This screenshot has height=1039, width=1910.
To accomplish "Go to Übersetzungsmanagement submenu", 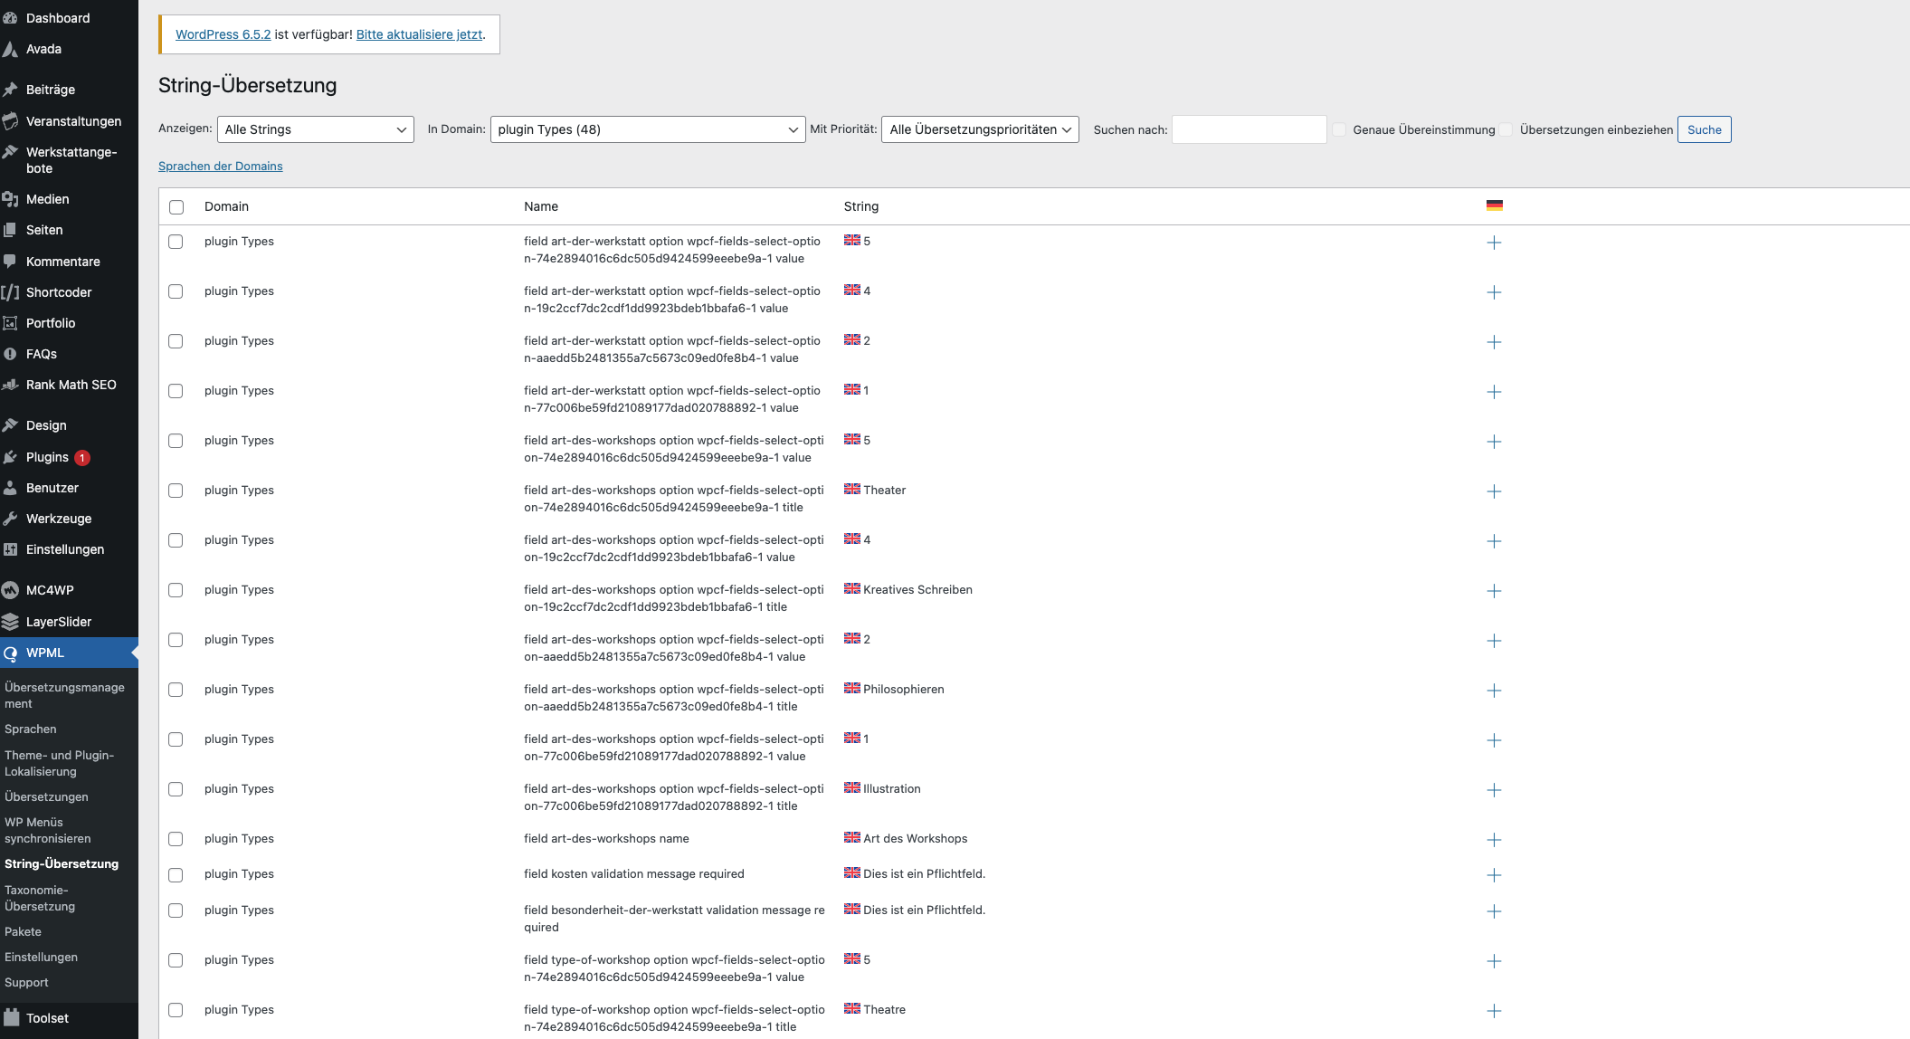I will (x=64, y=695).
